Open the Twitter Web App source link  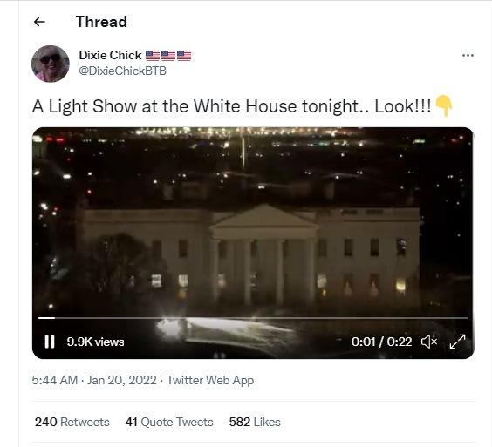click(x=210, y=380)
